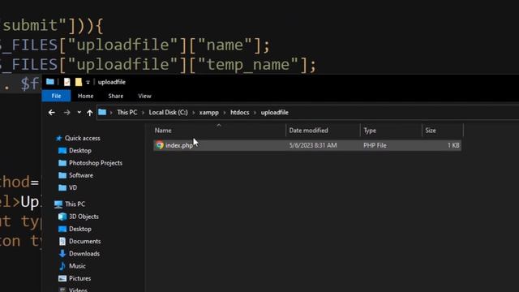Navigate to This PC in breadcrumb
The height and width of the screenshot is (292, 519).
point(127,113)
